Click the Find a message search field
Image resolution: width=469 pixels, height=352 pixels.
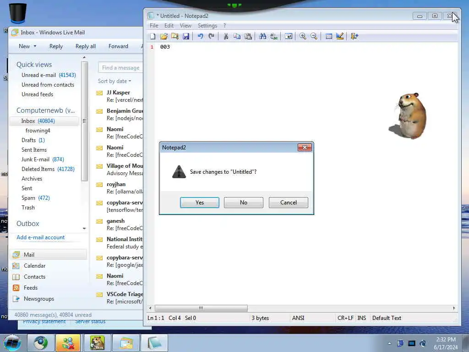(120, 68)
